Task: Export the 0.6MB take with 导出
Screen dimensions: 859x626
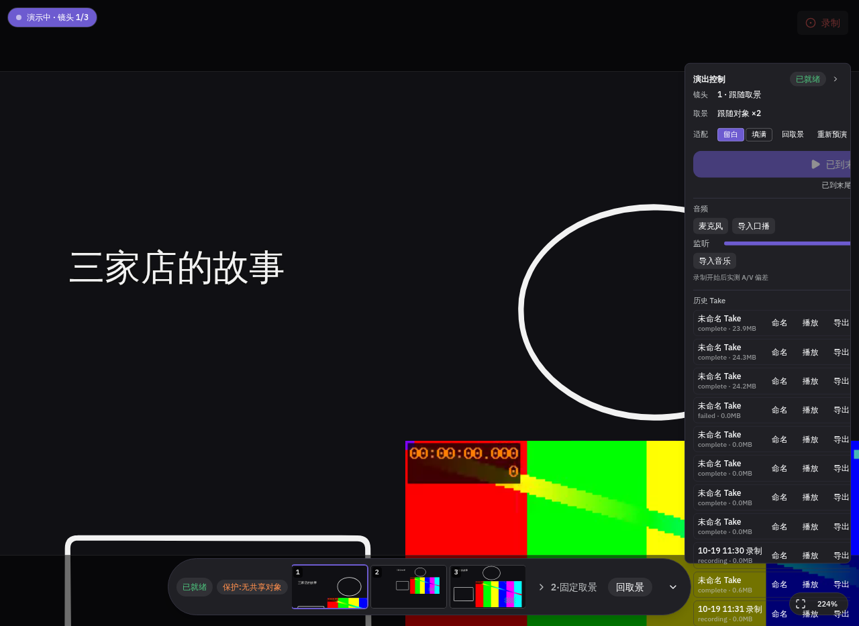Action: pyautogui.click(x=841, y=584)
